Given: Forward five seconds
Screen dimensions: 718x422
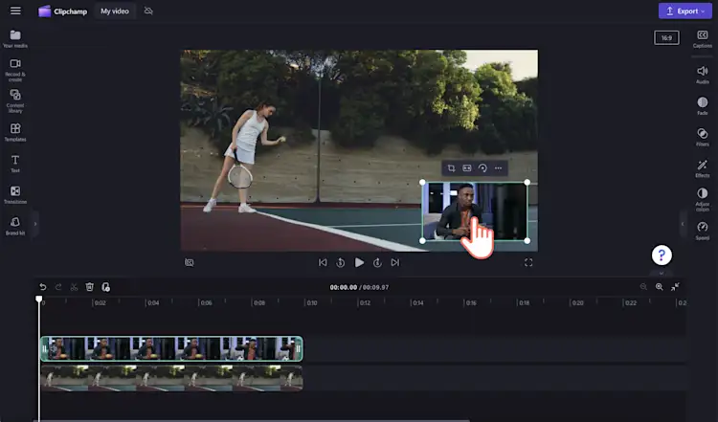Looking at the screenshot, I should coord(377,262).
